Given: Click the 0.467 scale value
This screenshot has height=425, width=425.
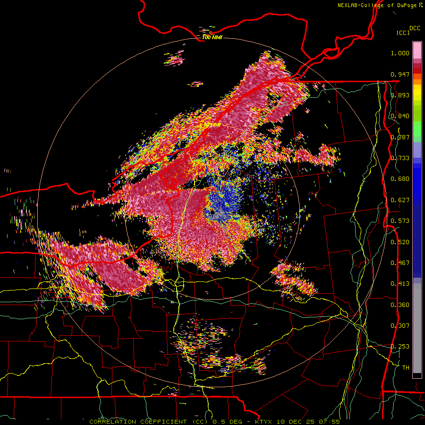Looking at the screenshot, I should (400, 263).
